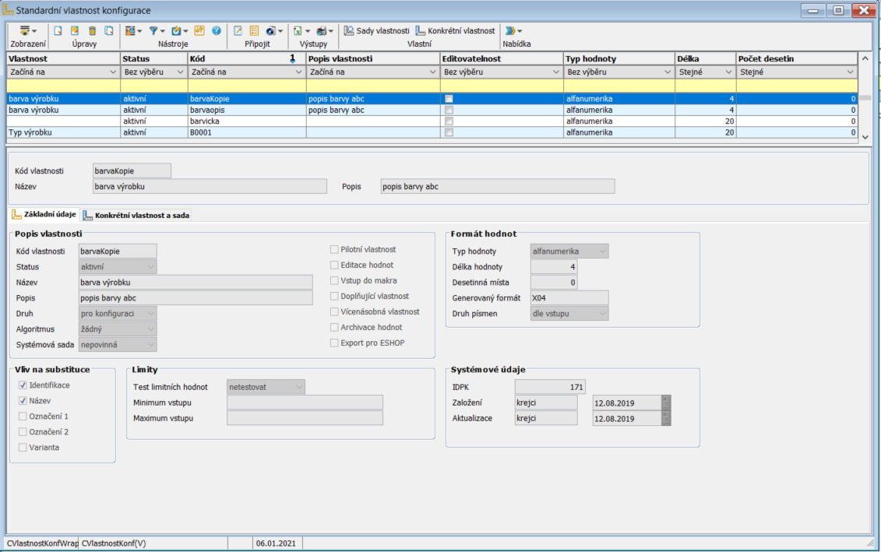Click the Konkrétní vlastnost toolbar button

(456, 31)
